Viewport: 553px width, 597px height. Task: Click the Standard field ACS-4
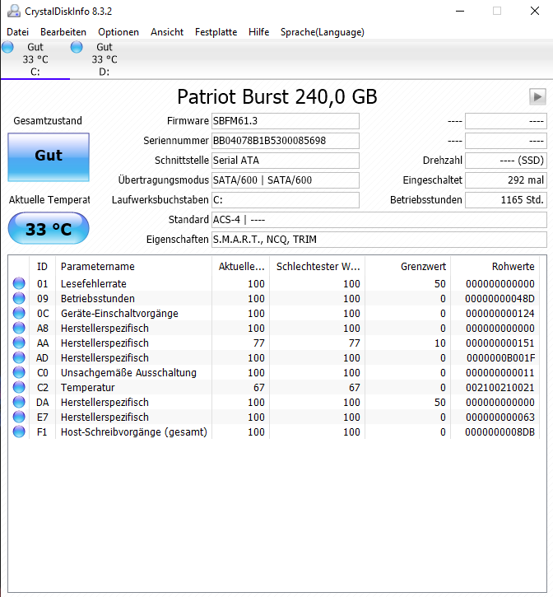(379, 220)
